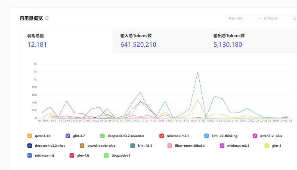Screen dimensions: 297x170
Task: Click the kimi-k2.5 peak on 02-17
Action: click(198, 72)
